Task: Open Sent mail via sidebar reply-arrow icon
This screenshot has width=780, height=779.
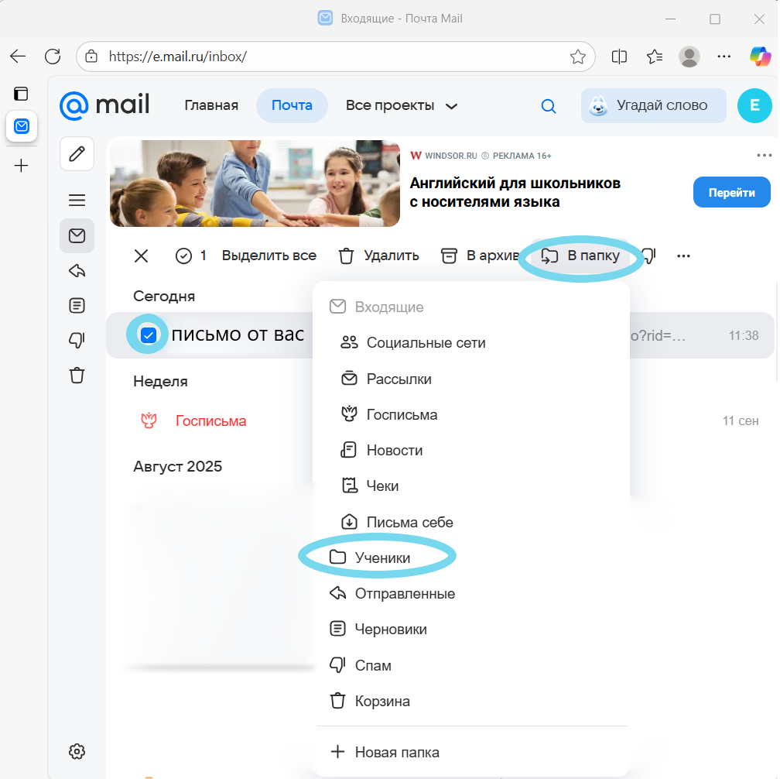Action: (x=77, y=270)
